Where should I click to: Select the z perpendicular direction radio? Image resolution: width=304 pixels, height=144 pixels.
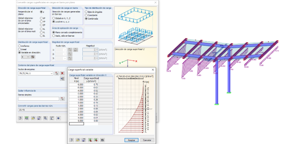pos(41,12)
